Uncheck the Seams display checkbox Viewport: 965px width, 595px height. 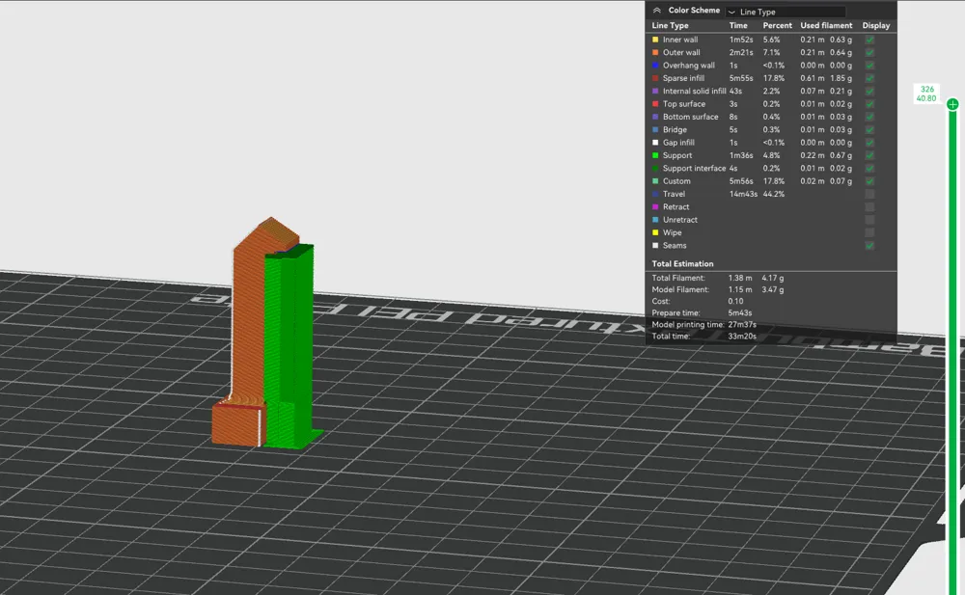pyautogui.click(x=869, y=246)
